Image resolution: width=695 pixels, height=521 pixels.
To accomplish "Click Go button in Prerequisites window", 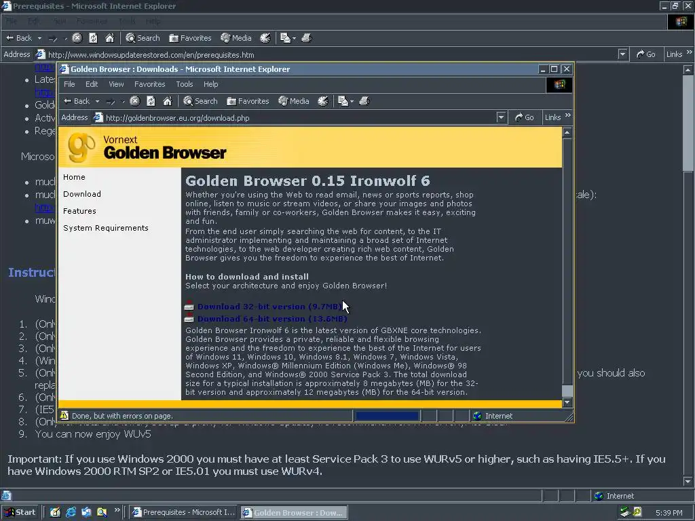I will (x=646, y=54).
